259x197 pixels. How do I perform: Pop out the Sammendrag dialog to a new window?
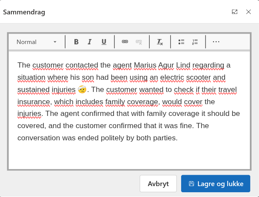235,12
